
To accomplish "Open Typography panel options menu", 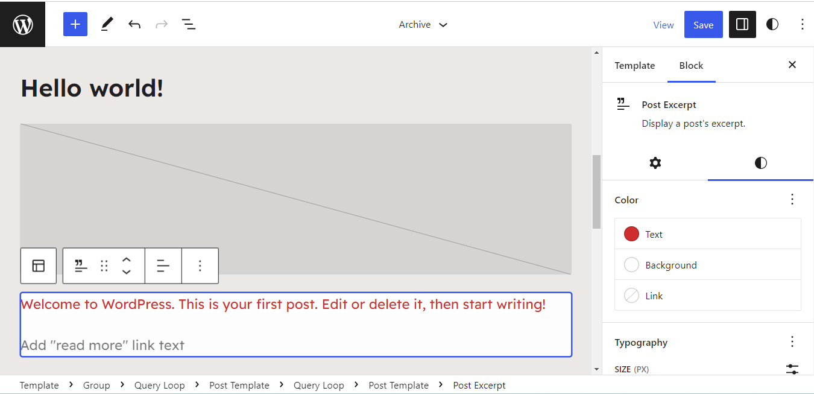I will (792, 342).
